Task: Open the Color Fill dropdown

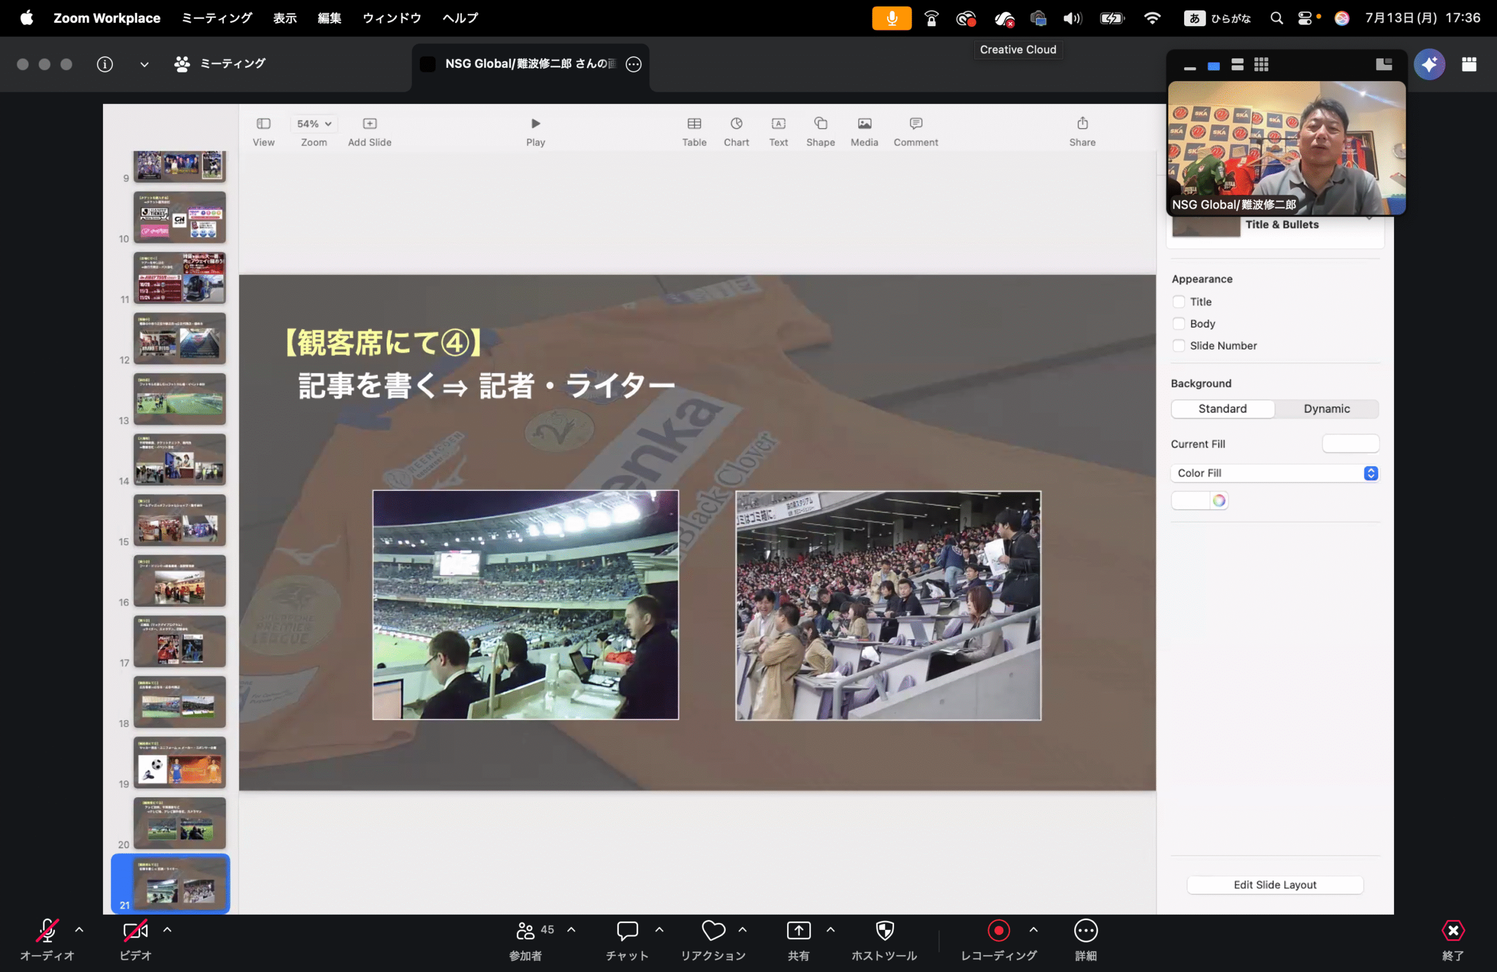Action: 1274,473
